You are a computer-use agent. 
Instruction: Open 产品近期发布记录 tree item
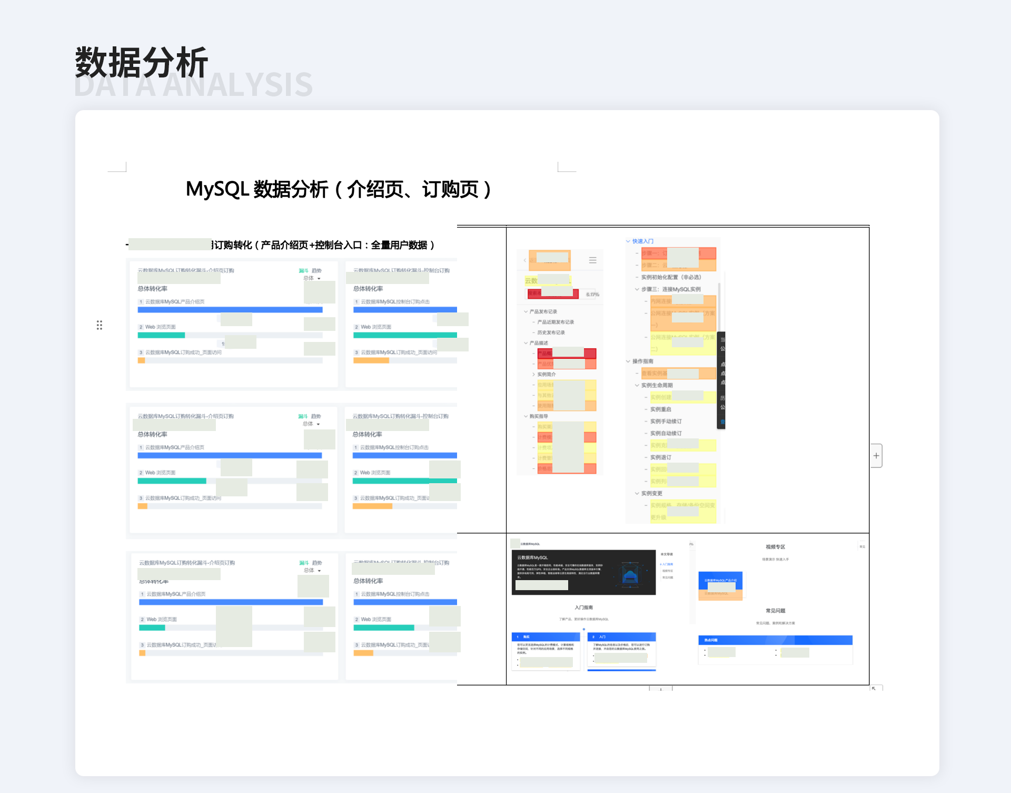coord(556,322)
